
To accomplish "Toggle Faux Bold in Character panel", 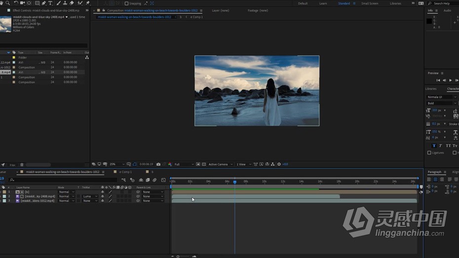I will click(x=434, y=146).
